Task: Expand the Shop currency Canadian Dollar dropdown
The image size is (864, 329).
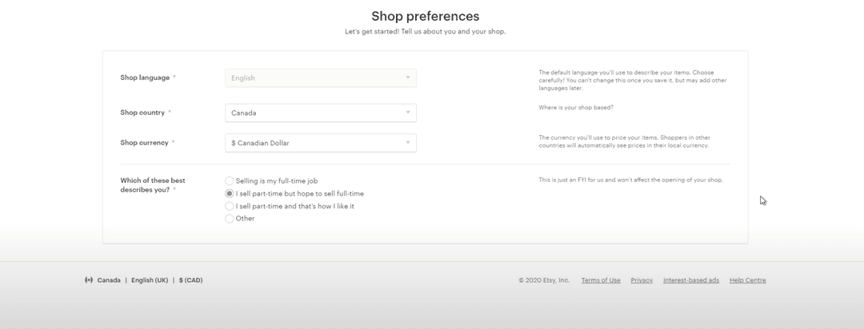Action: [320, 144]
